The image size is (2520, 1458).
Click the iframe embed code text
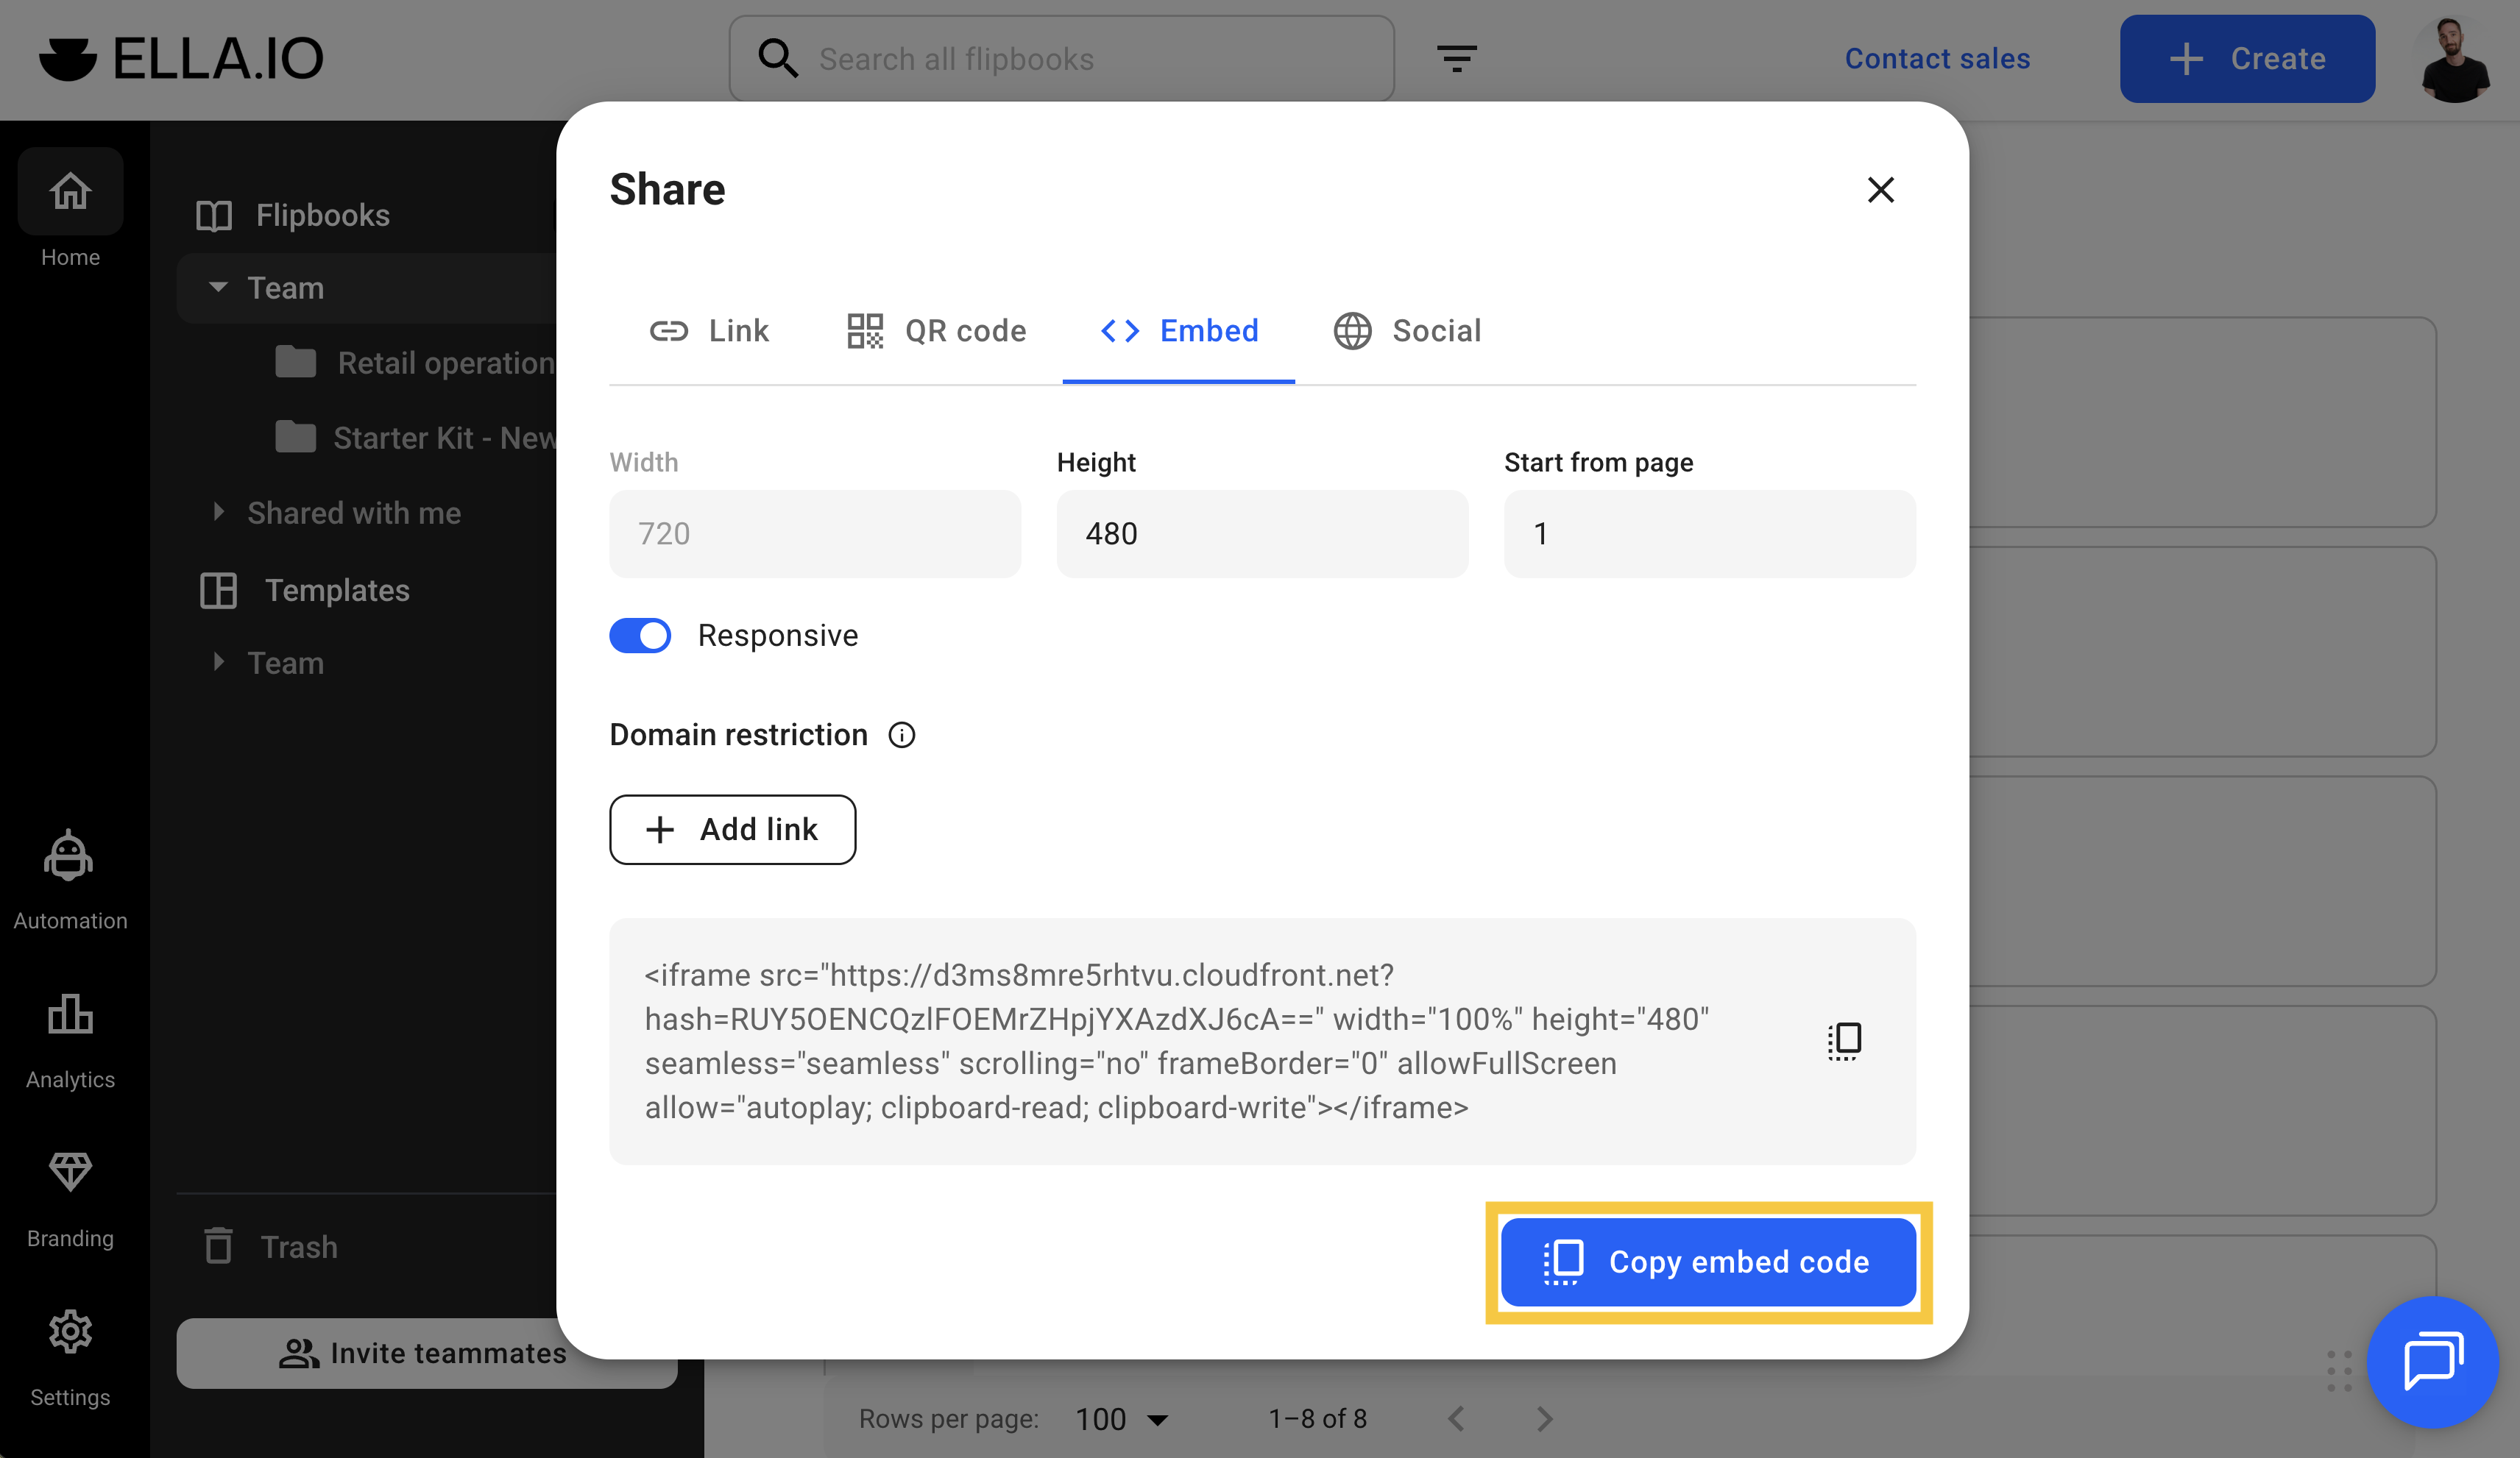tap(1177, 1042)
